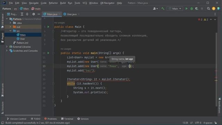Change LF line separator in status bar
The width and height of the screenshot is (222, 125).
[x=191, y=123]
